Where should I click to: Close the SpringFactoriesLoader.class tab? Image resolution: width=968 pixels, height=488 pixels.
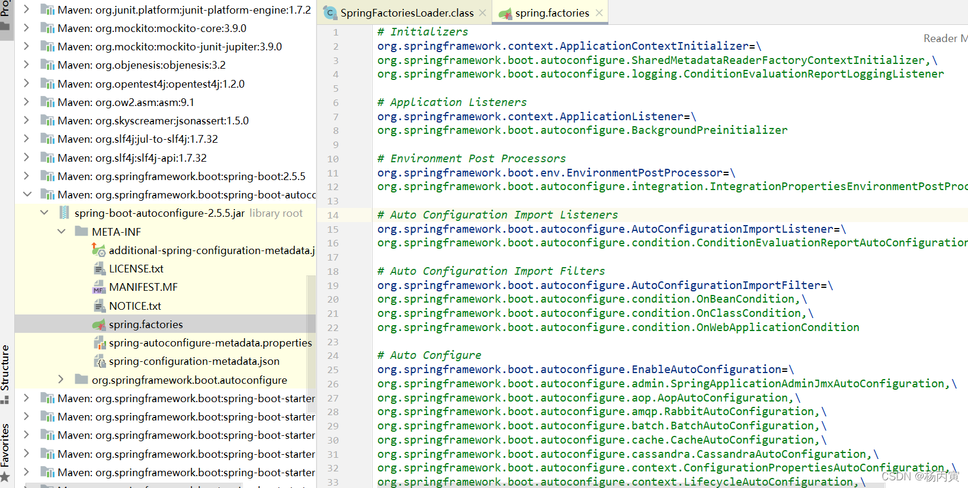pos(483,12)
